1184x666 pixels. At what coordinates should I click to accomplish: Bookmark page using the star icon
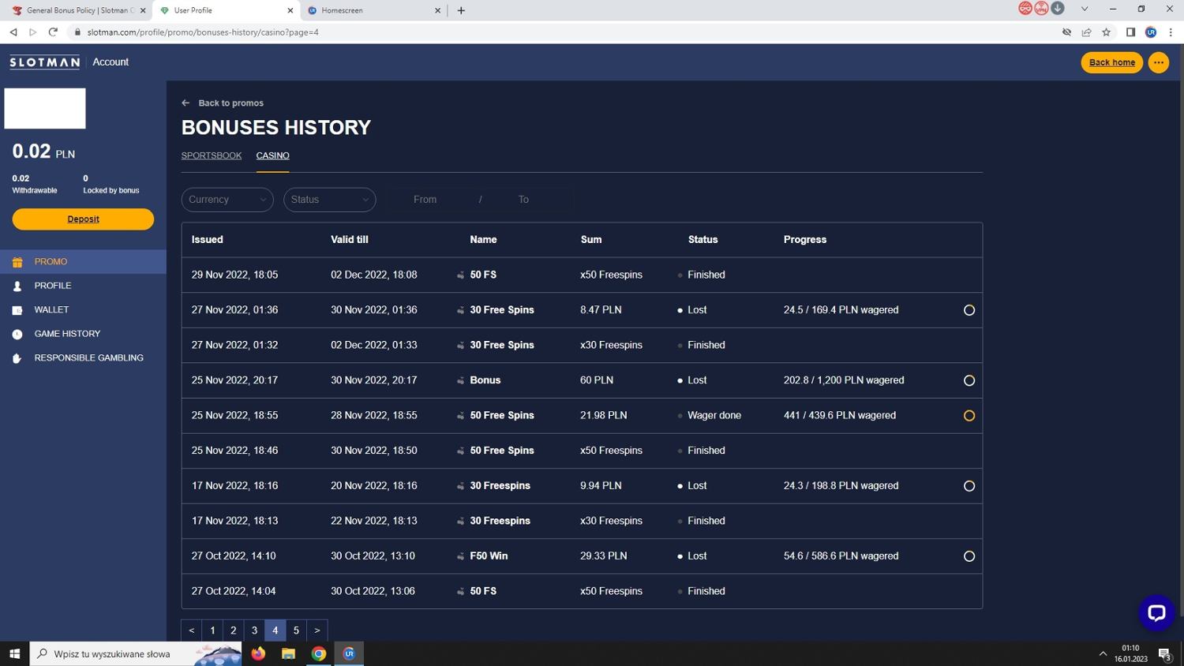[1106, 32]
